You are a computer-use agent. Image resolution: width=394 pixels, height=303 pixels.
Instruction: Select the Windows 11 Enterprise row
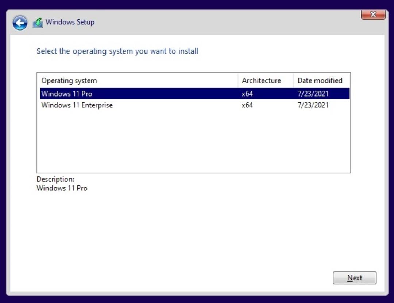pos(195,105)
